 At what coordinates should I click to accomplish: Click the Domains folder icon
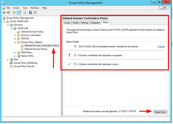pyautogui.click(x=11, y=25)
